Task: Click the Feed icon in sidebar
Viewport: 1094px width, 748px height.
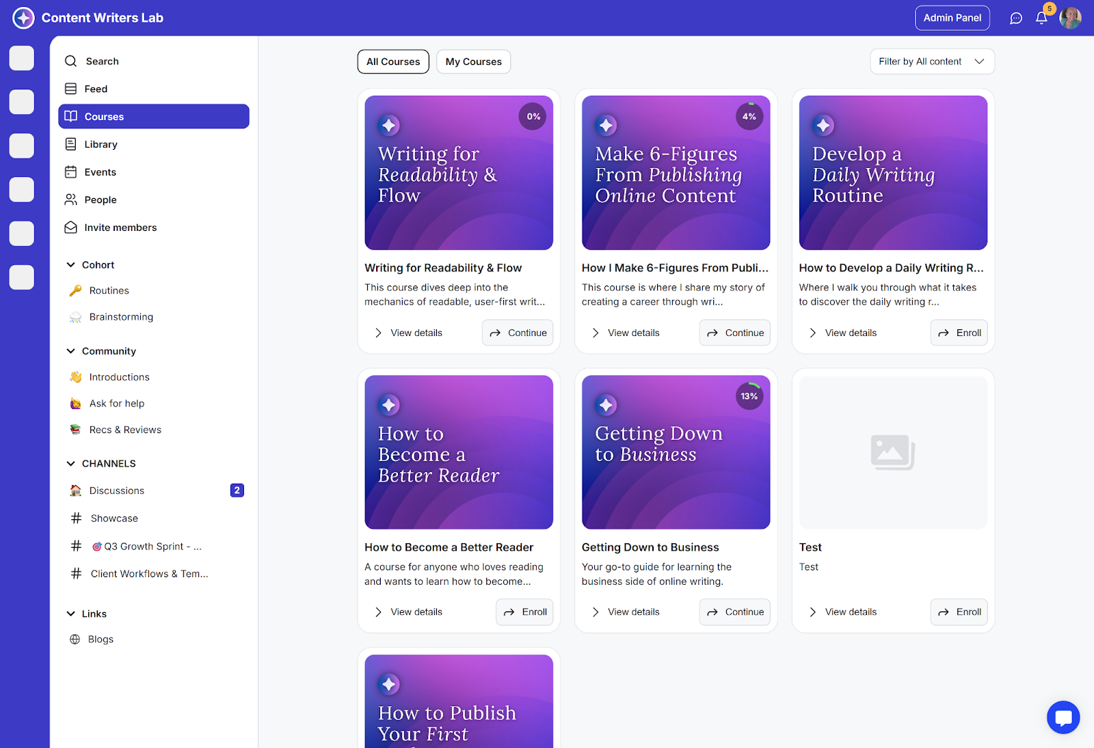Action: pos(70,89)
